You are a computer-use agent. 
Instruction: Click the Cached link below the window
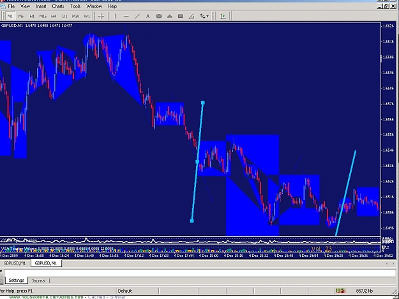[x=96, y=296]
